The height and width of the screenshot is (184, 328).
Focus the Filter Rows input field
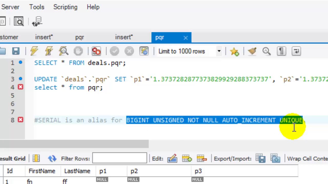[120, 158]
